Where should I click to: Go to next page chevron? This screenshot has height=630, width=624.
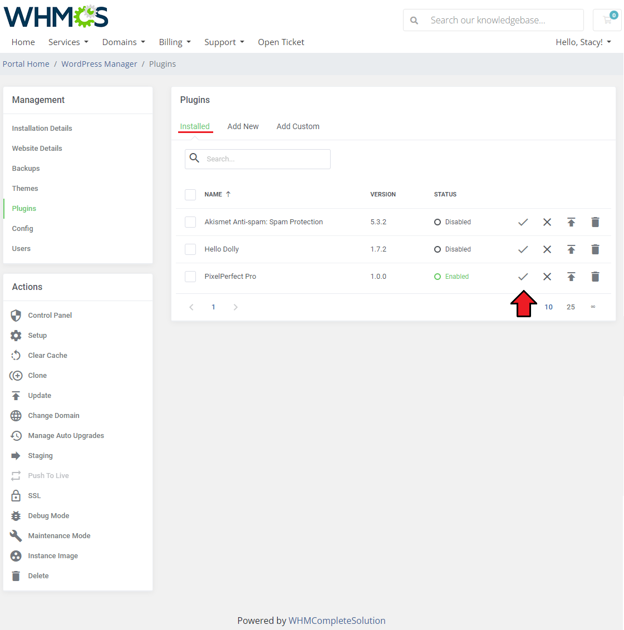[235, 307]
